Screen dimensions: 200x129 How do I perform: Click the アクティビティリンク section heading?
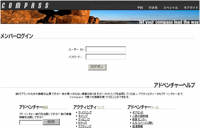(x=89, y=107)
